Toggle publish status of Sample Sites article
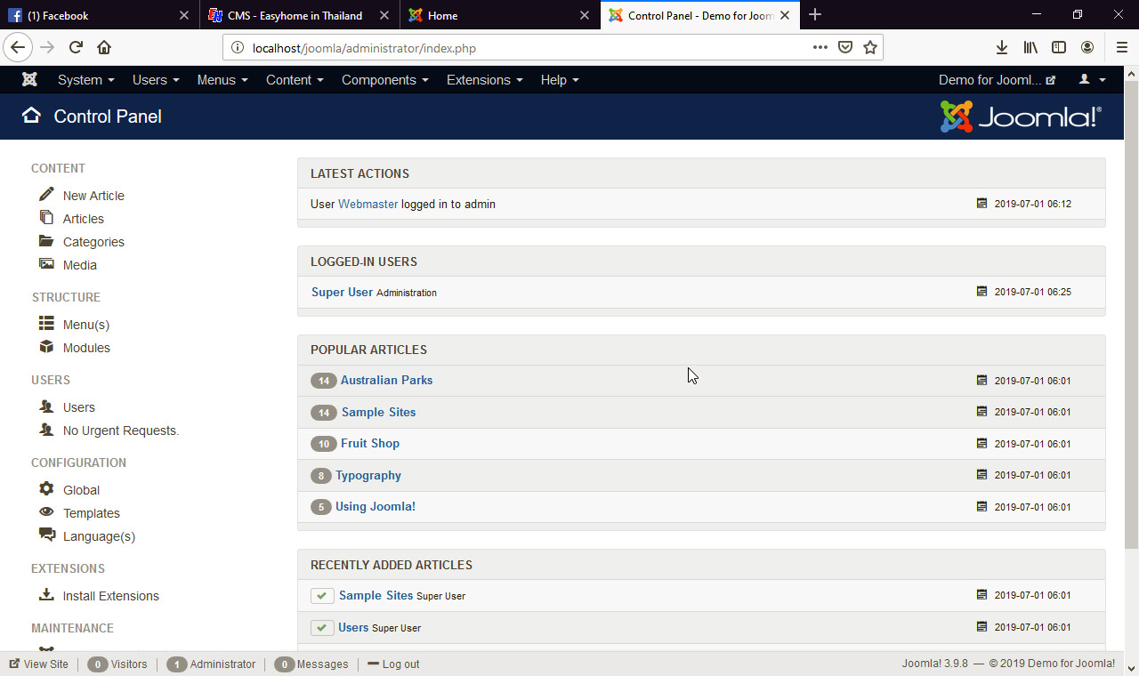 (322, 595)
